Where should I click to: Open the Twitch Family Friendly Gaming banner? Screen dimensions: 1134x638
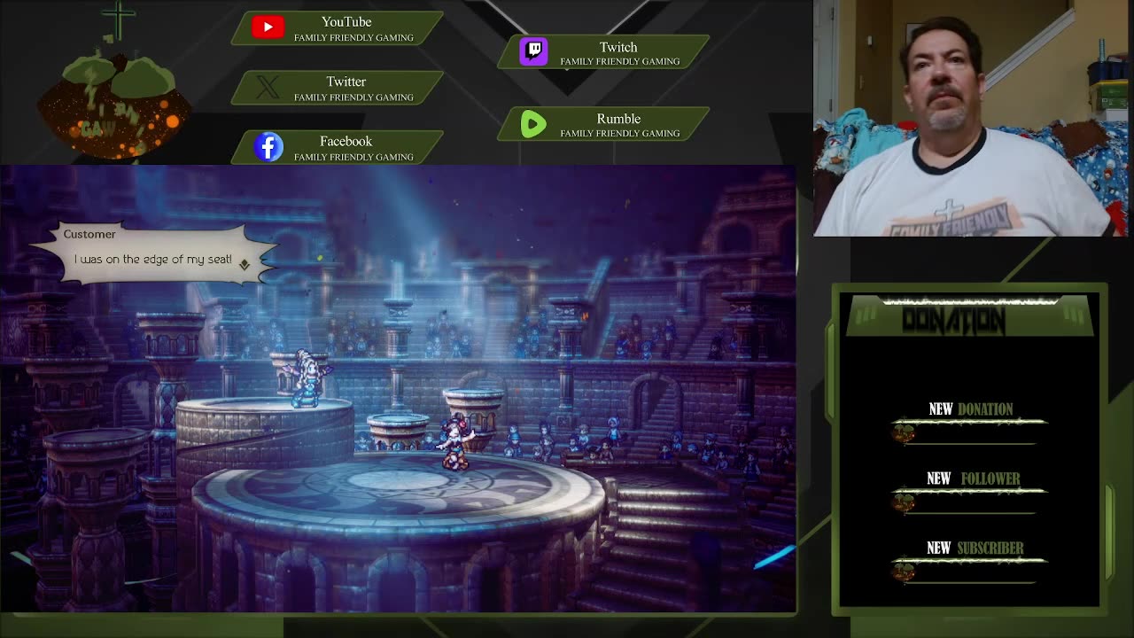tap(603, 52)
